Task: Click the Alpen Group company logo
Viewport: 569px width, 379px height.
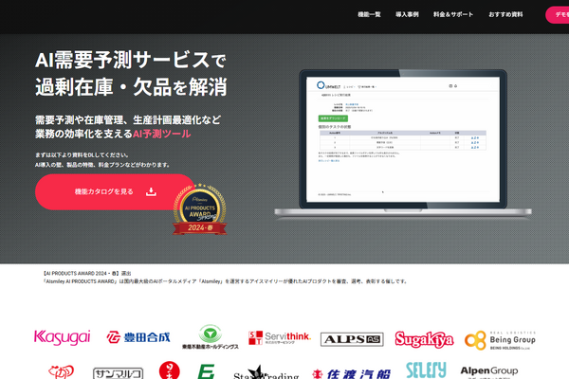Action: 488,372
